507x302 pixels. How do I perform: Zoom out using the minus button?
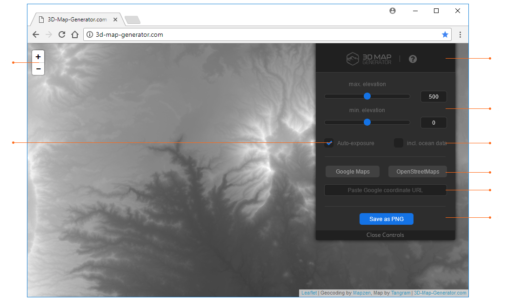38,68
